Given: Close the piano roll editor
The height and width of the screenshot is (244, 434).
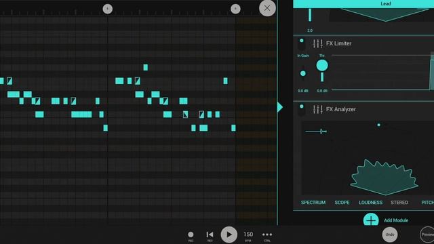Looking at the screenshot, I should pyautogui.click(x=267, y=8).
